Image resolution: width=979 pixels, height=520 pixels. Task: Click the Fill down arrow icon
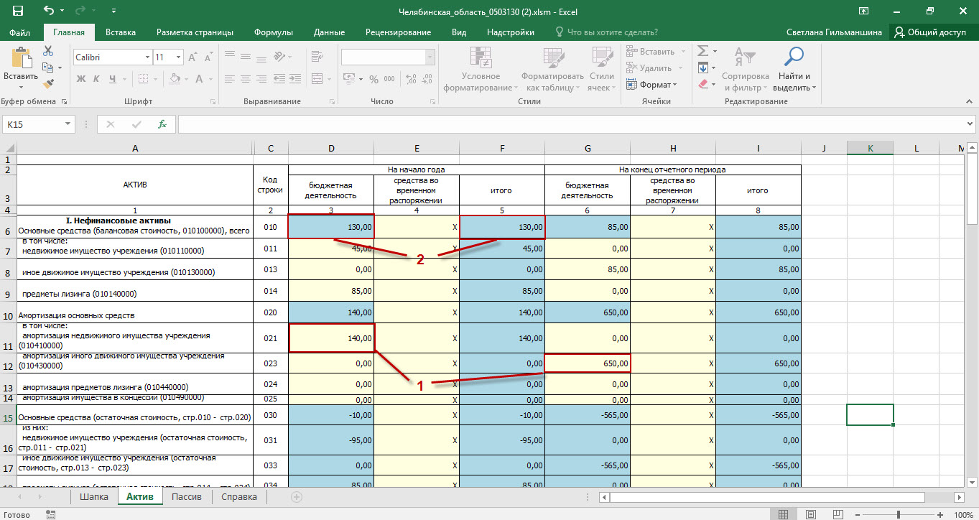702,68
